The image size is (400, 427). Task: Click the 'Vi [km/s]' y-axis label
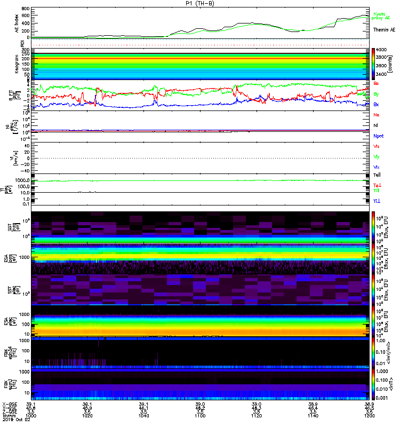(14, 158)
